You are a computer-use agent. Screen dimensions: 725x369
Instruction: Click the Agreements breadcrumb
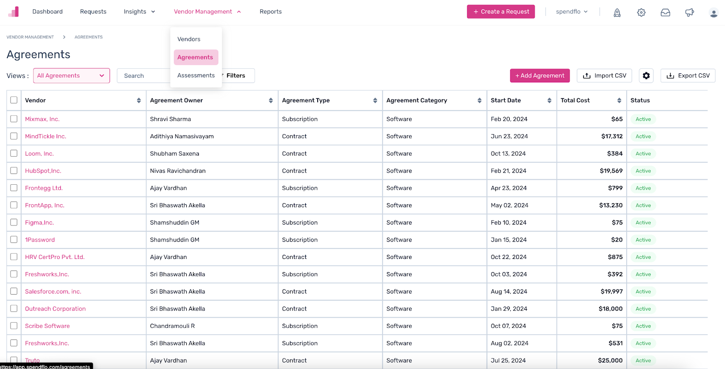click(89, 37)
